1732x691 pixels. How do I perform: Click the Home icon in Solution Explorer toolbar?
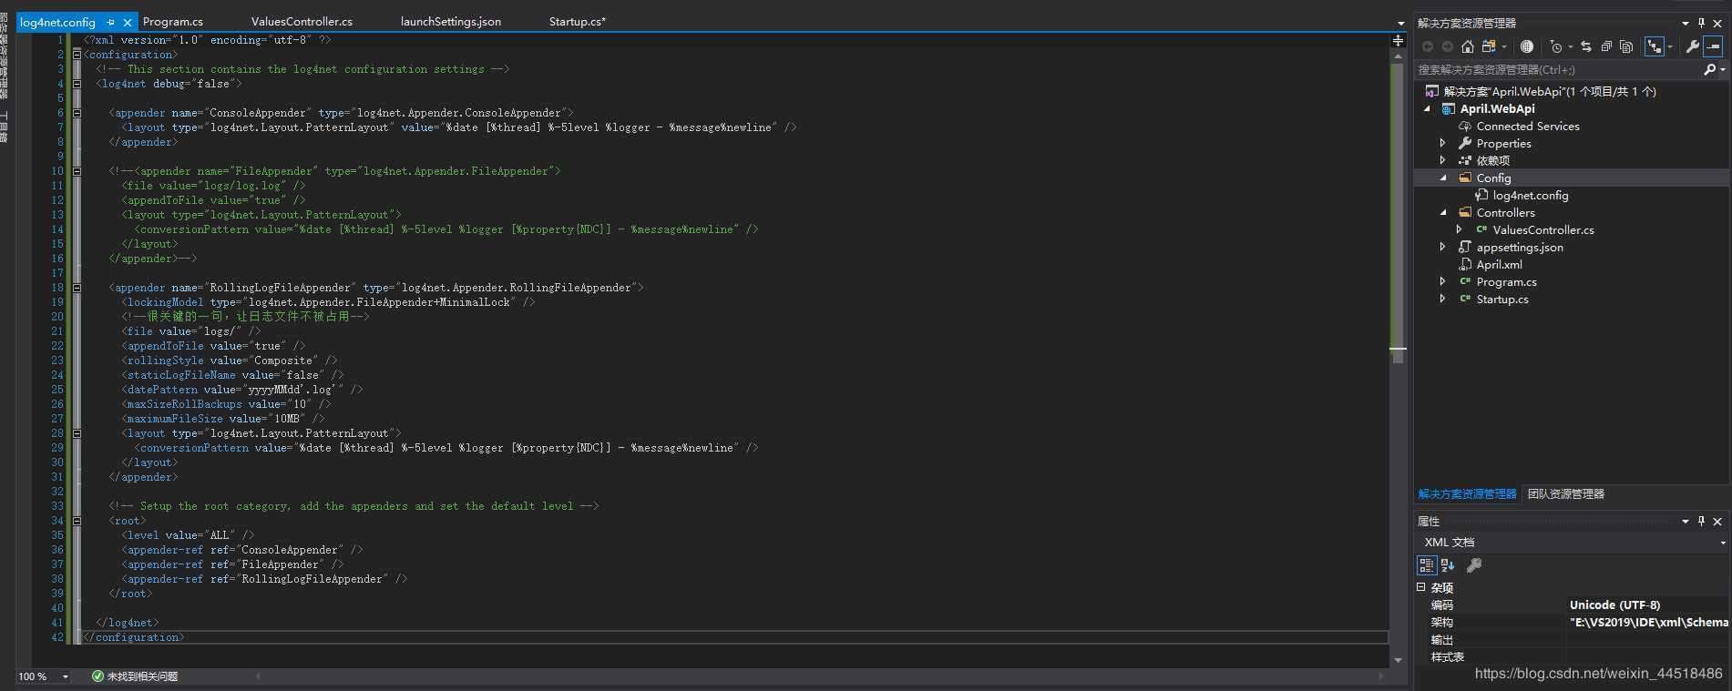[1467, 46]
